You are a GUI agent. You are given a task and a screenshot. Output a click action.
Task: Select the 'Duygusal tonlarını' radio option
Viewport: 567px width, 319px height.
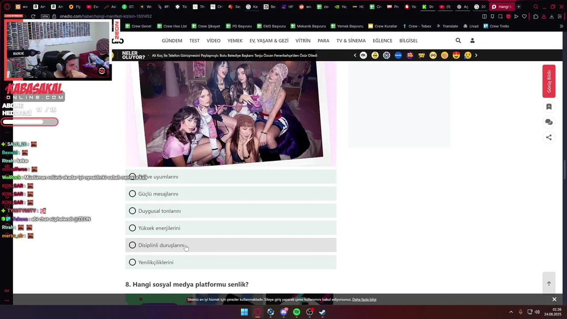pyautogui.click(x=231, y=211)
